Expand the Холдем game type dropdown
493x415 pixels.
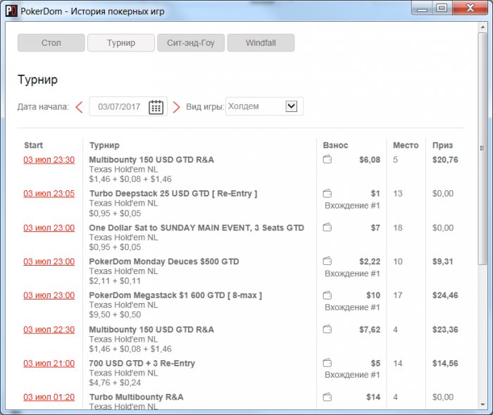click(291, 106)
